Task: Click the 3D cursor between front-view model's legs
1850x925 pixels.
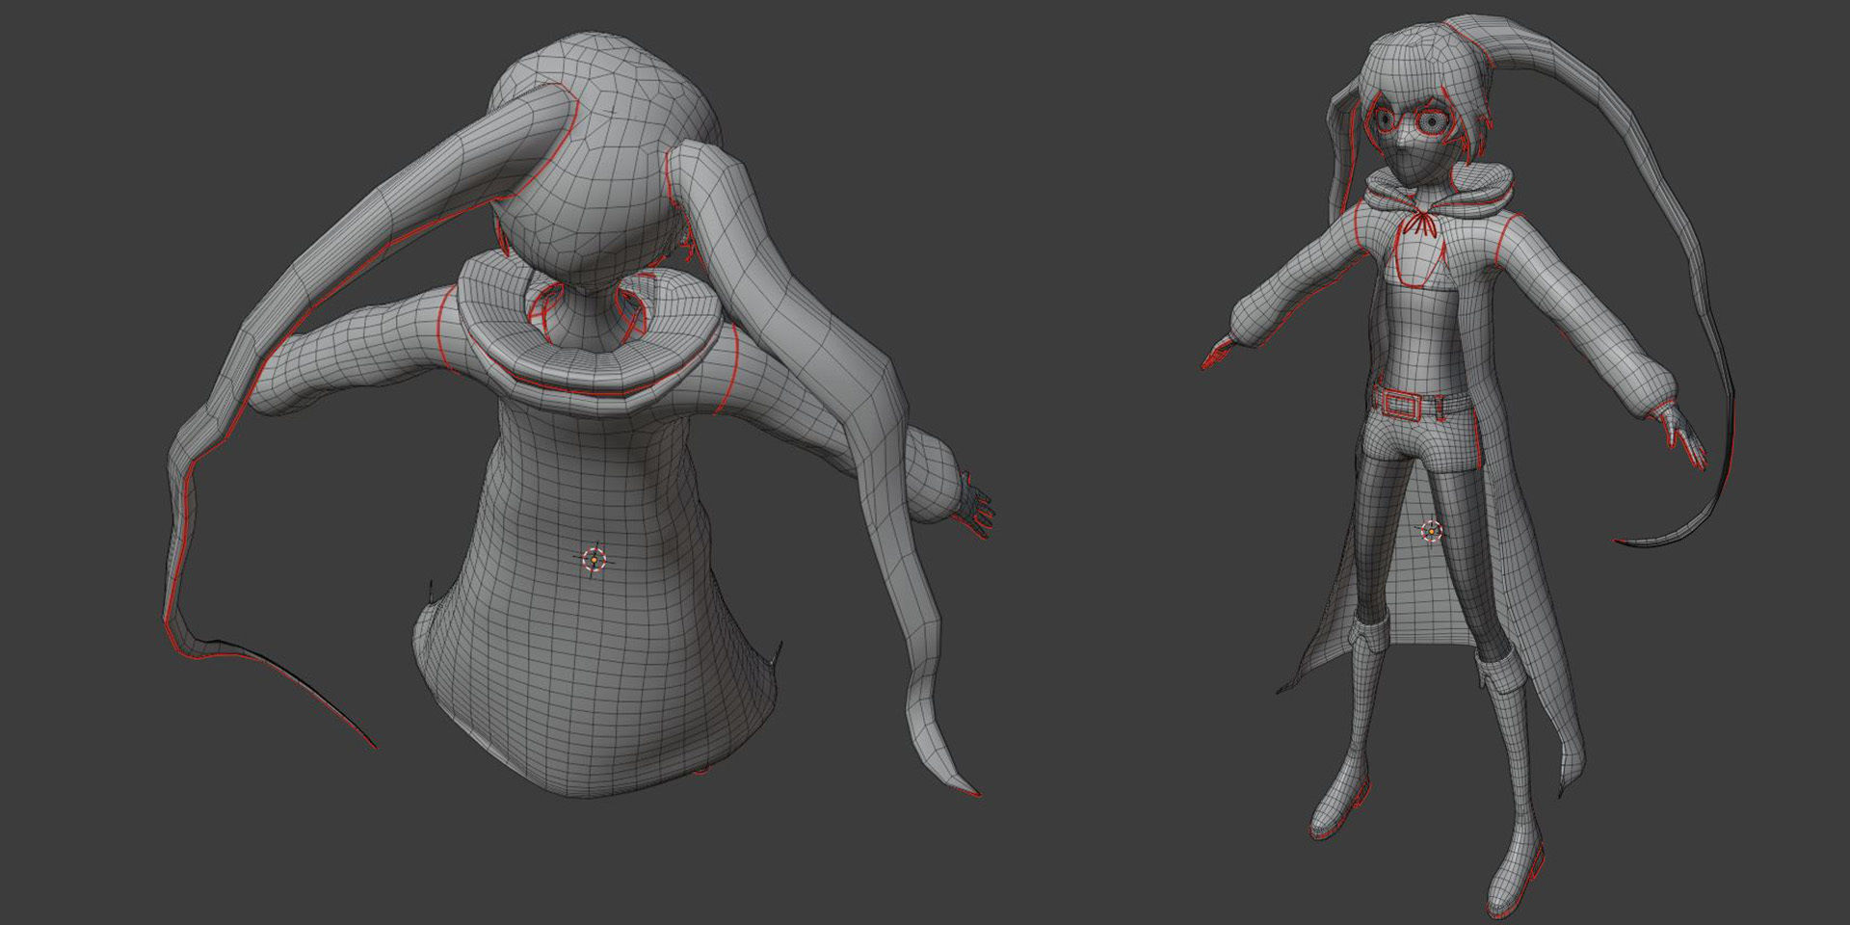Action: pyautogui.click(x=1432, y=531)
